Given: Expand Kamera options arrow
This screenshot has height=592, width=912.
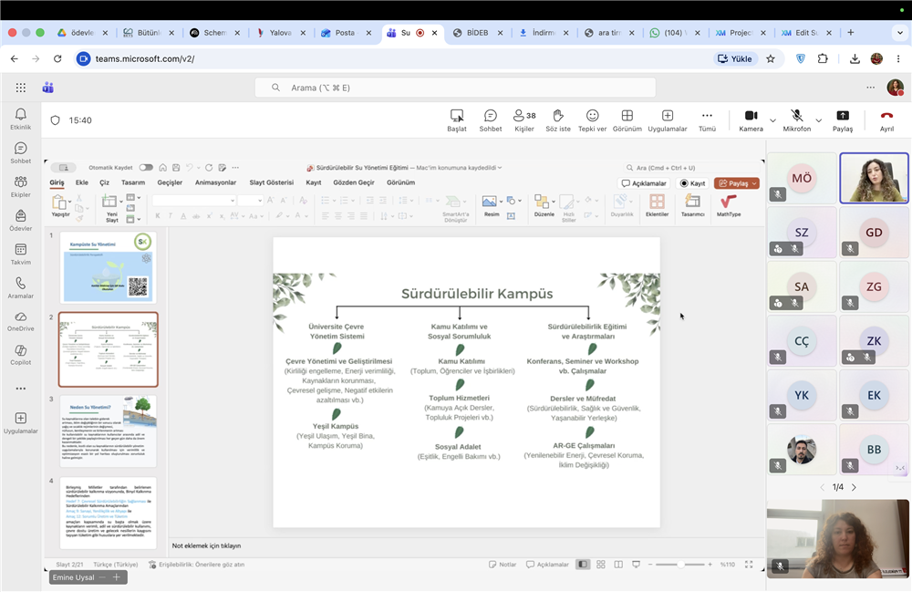Looking at the screenshot, I should (772, 120).
